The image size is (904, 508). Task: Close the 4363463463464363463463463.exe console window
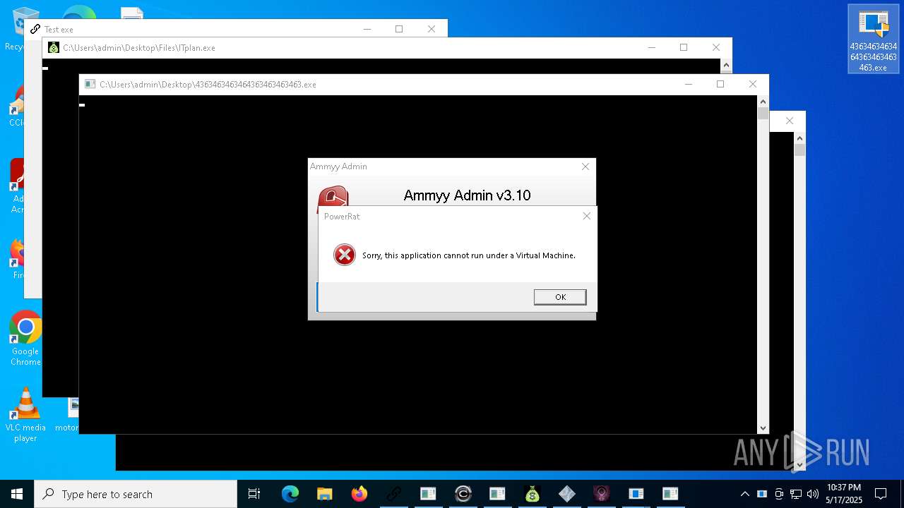pos(753,84)
